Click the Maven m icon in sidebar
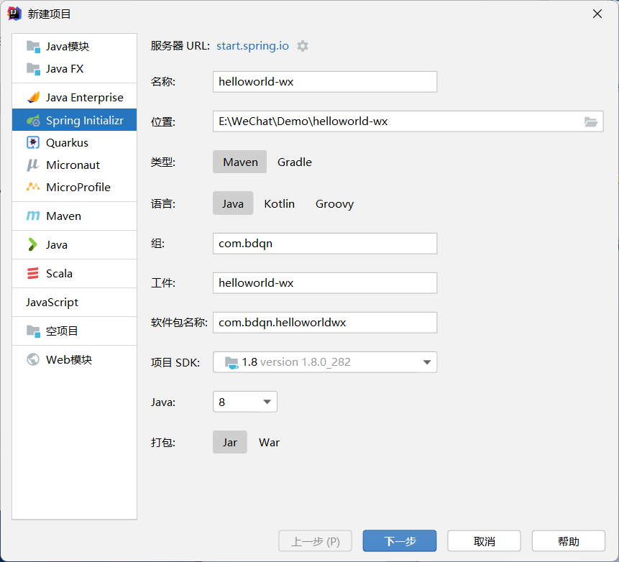Viewport: 619px width, 562px height. coord(33,216)
